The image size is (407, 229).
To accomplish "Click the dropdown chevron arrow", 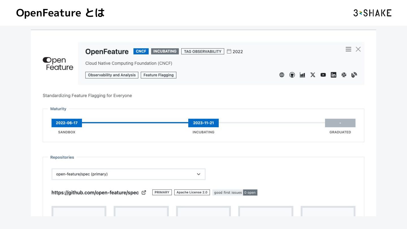I will pos(198,174).
